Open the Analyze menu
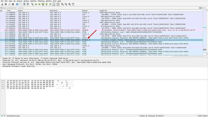 26,1
